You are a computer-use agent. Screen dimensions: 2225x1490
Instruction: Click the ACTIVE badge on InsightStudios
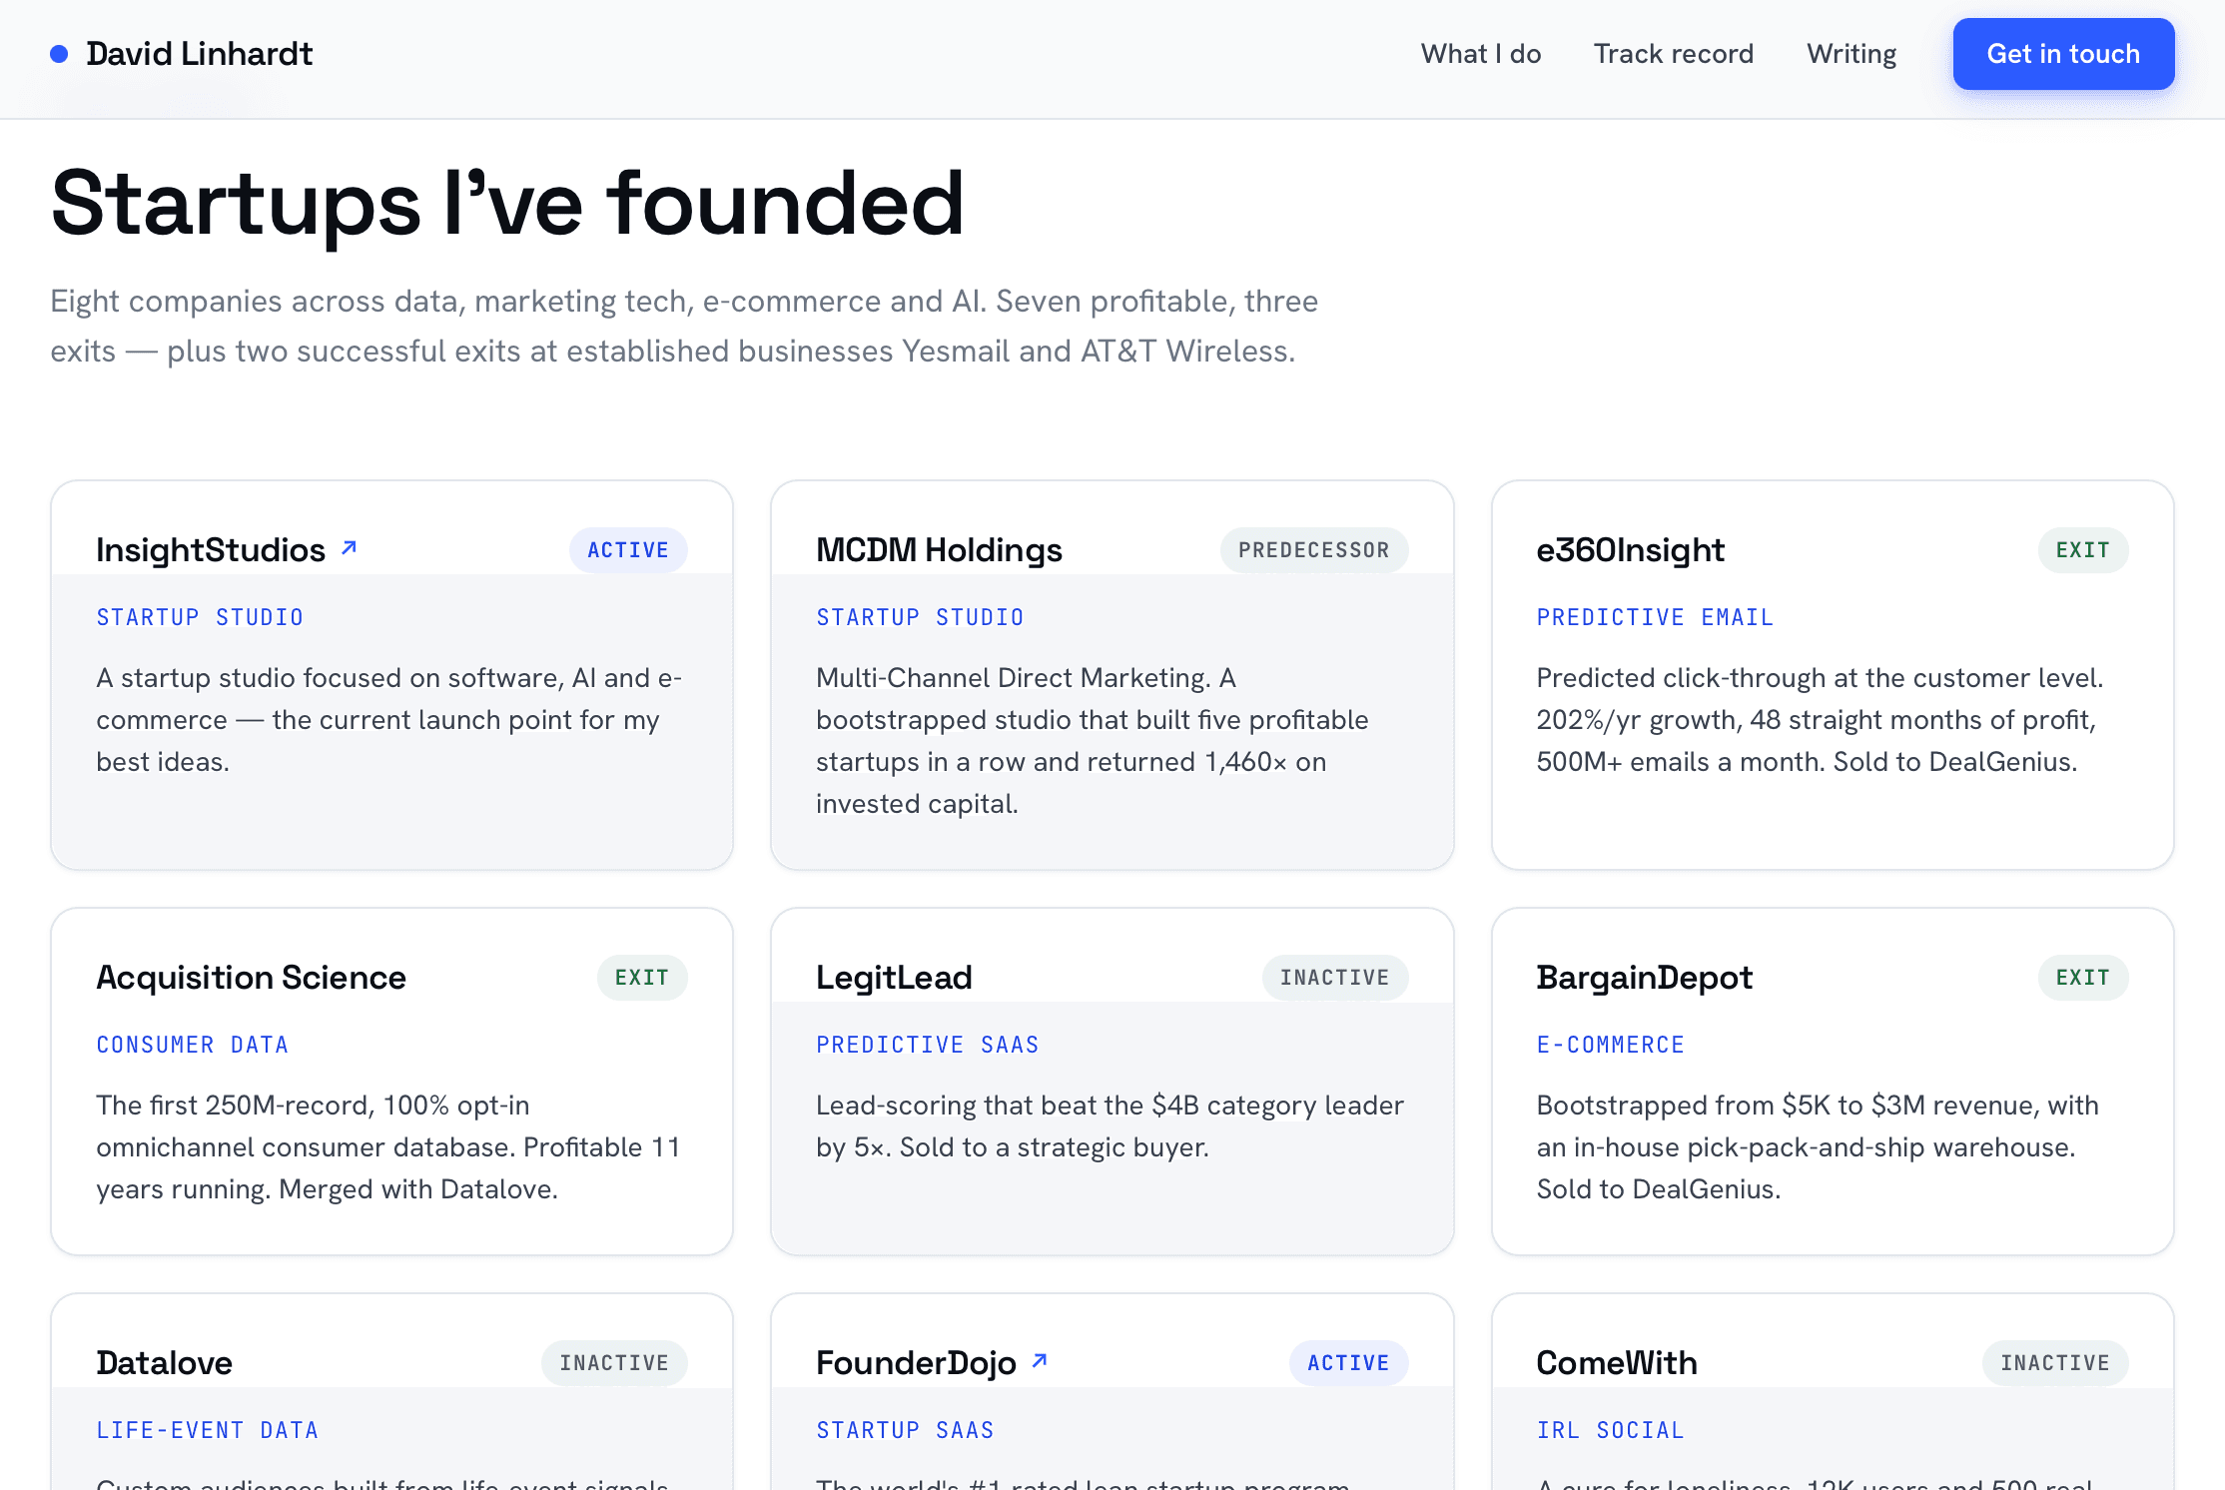pos(628,550)
